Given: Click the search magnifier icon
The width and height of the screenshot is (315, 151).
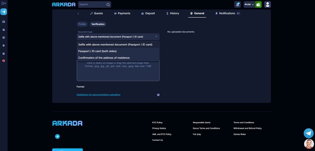Looking at the screenshot, I should pyautogui.click(x=108, y=5).
